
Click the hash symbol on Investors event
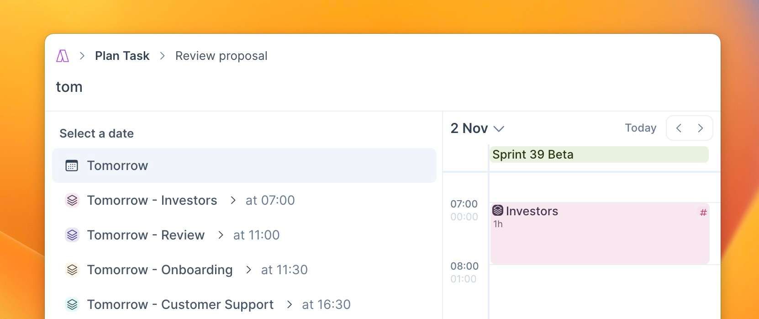[x=703, y=213]
